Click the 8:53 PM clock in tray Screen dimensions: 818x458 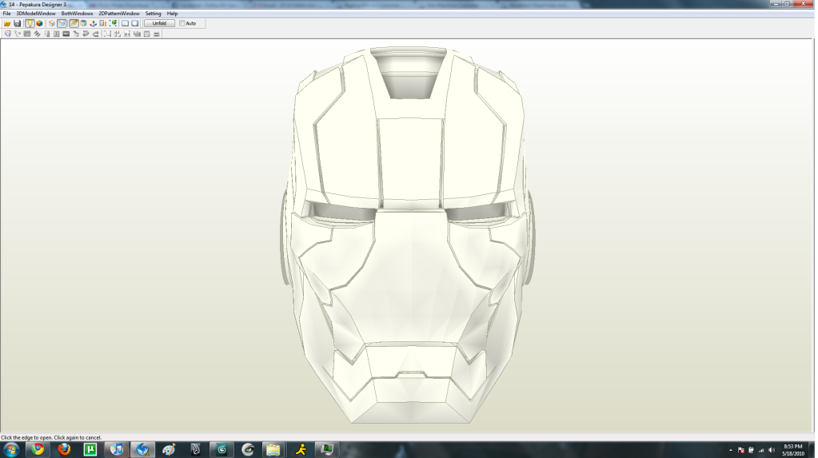(793, 447)
